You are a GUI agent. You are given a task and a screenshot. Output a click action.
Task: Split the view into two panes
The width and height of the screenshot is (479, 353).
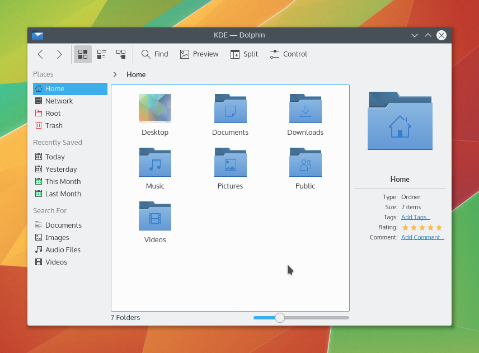tap(244, 54)
